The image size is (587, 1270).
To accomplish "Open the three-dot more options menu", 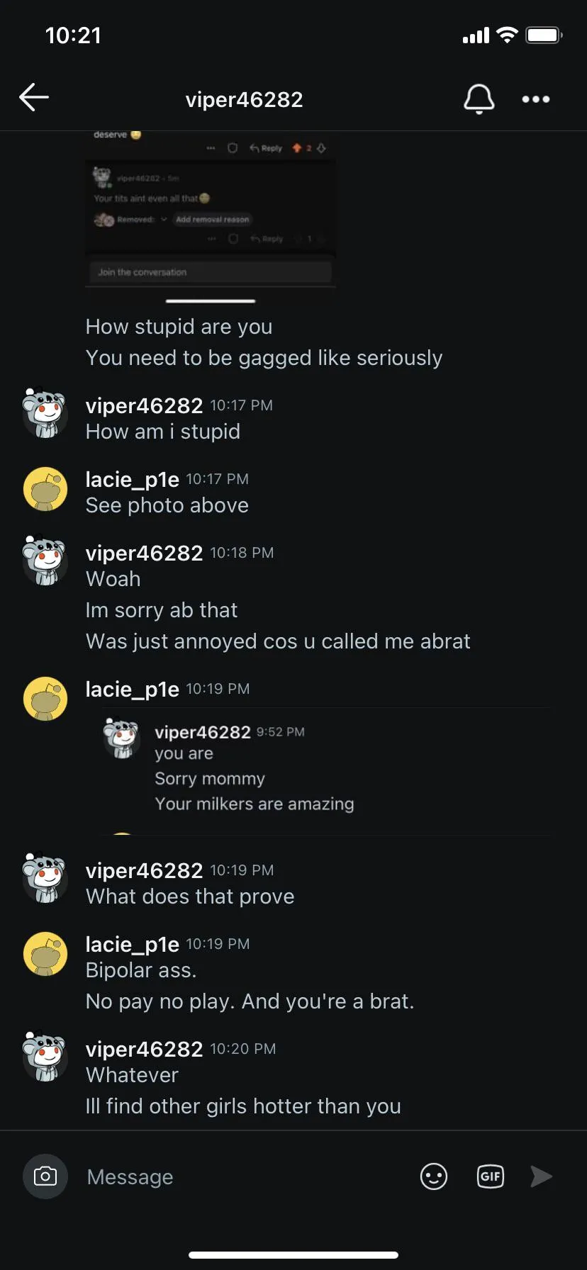I will tap(536, 99).
